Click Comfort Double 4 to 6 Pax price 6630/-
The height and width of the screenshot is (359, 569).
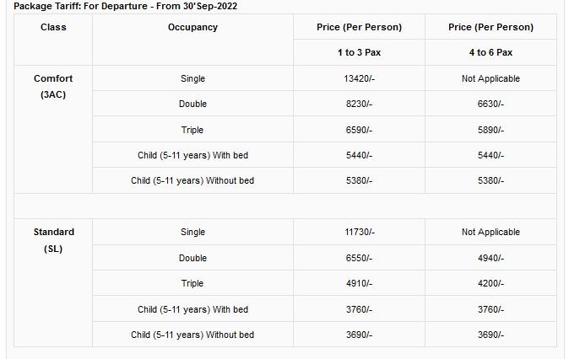coord(490,104)
